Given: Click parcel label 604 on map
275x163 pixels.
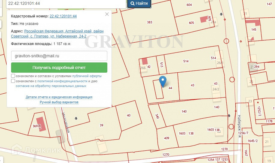Looking at the screenshot, I should tap(189, 5).
